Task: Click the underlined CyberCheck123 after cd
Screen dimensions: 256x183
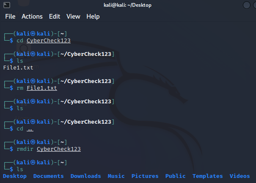Action: click(x=49, y=41)
